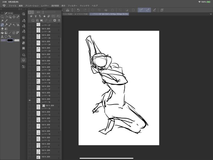Open the ヘルプ menu

pyautogui.click(x=95, y=6)
